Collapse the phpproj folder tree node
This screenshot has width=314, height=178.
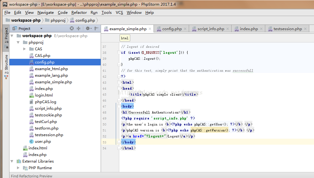[18, 42]
